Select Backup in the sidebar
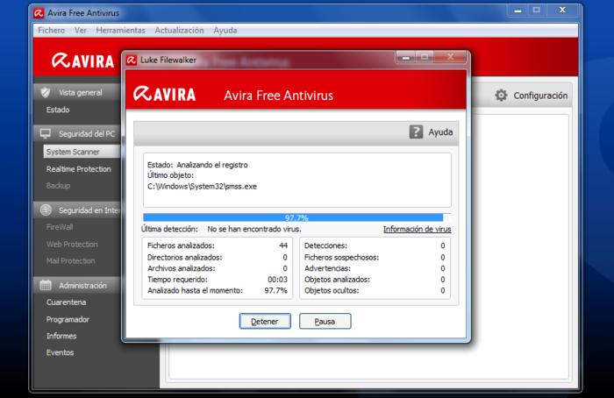The height and width of the screenshot is (398, 614). pos(59,186)
